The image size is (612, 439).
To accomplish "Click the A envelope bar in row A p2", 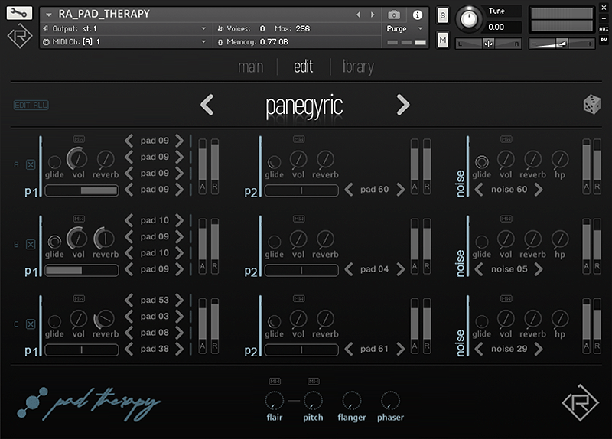I will (x=415, y=165).
